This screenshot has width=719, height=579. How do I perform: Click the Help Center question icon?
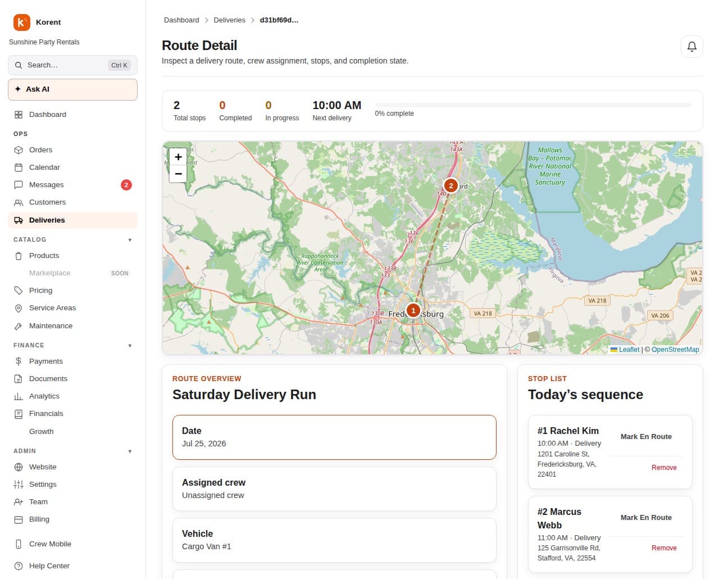pyautogui.click(x=19, y=566)
